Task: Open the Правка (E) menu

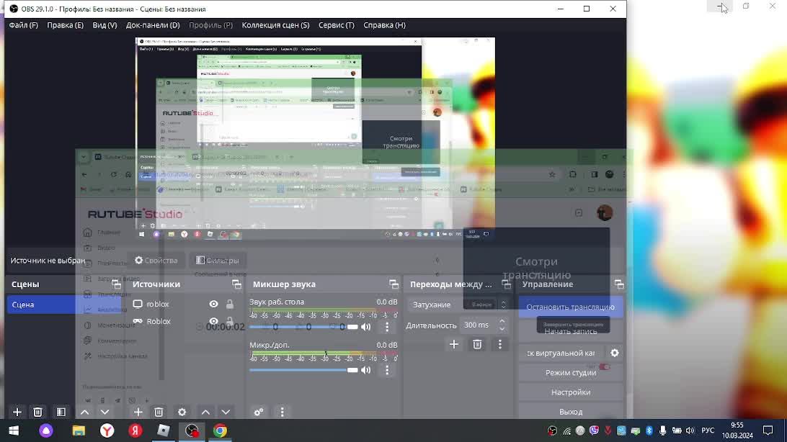Action: (x=66, y=25)
